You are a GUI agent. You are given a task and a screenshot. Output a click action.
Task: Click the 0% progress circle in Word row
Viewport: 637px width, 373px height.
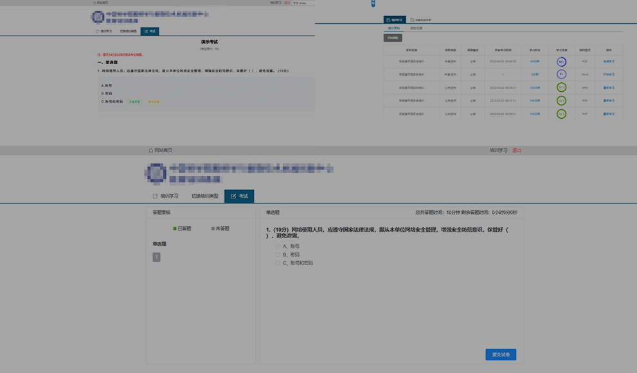561,74
